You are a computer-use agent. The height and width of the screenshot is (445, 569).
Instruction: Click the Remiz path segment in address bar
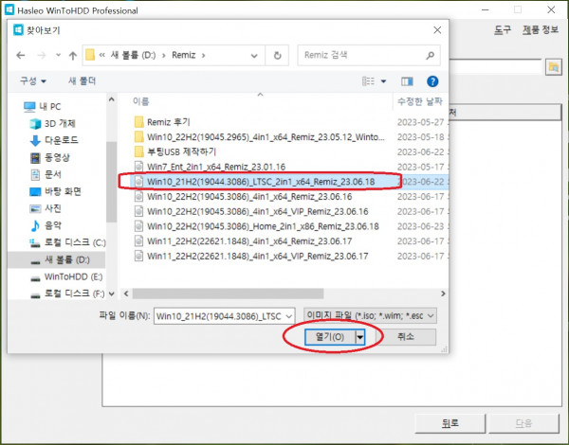[184, 55]
